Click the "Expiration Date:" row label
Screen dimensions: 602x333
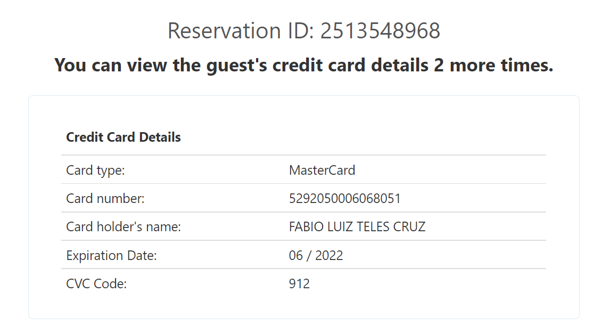click(x=111, y=256)
